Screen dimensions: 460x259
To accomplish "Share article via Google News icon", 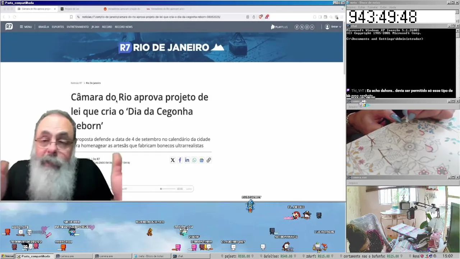I will [x=201, y=160].
